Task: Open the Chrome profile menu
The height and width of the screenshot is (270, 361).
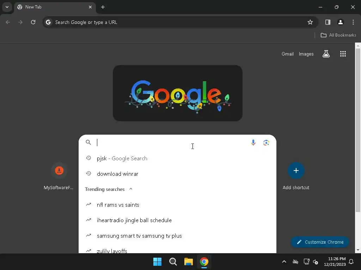Action: point(340,22)
